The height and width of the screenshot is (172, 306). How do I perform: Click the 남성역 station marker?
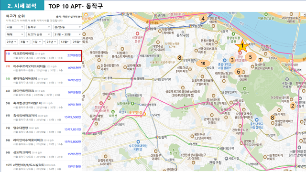point(267,135)
